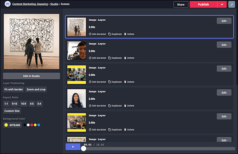The width and height of the screenshot is (238, 154).
Task: Delete the fifth image layer scene
Action: tap(129, 130)
